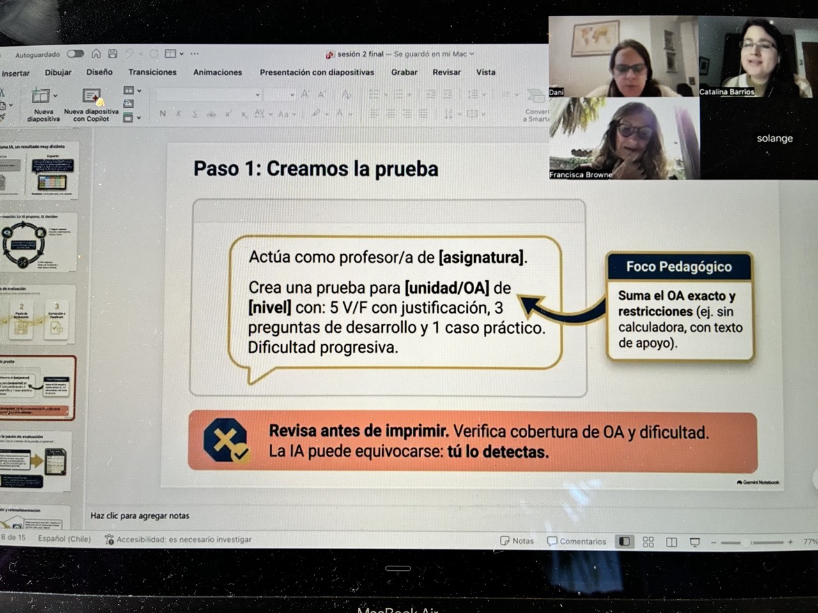Toggle bold (N) formatting
The height and width of the screenshot is (613, 818).
[162, 114]
